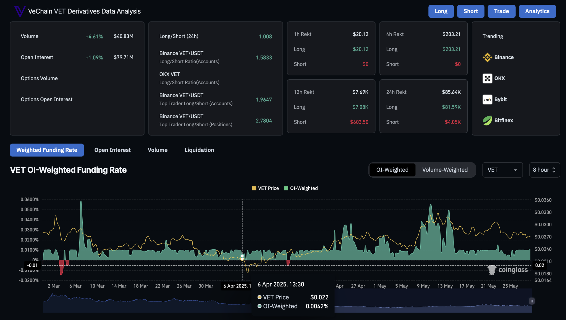Click the Bitfinex leaf logo icon
This screenshot has width=566, height=320.
tap(487, 120)
